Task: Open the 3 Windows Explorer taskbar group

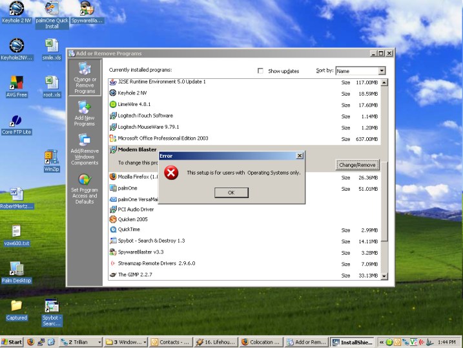Action: click(126, 342)
